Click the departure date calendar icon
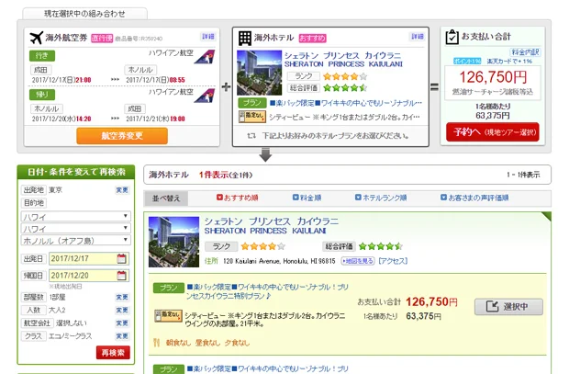The image size is (569, 374). 121,259
